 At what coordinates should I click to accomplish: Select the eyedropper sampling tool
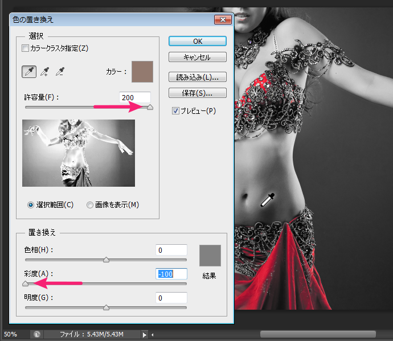[28, 72]
